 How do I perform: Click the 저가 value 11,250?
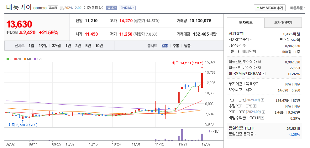pos(126,34)
